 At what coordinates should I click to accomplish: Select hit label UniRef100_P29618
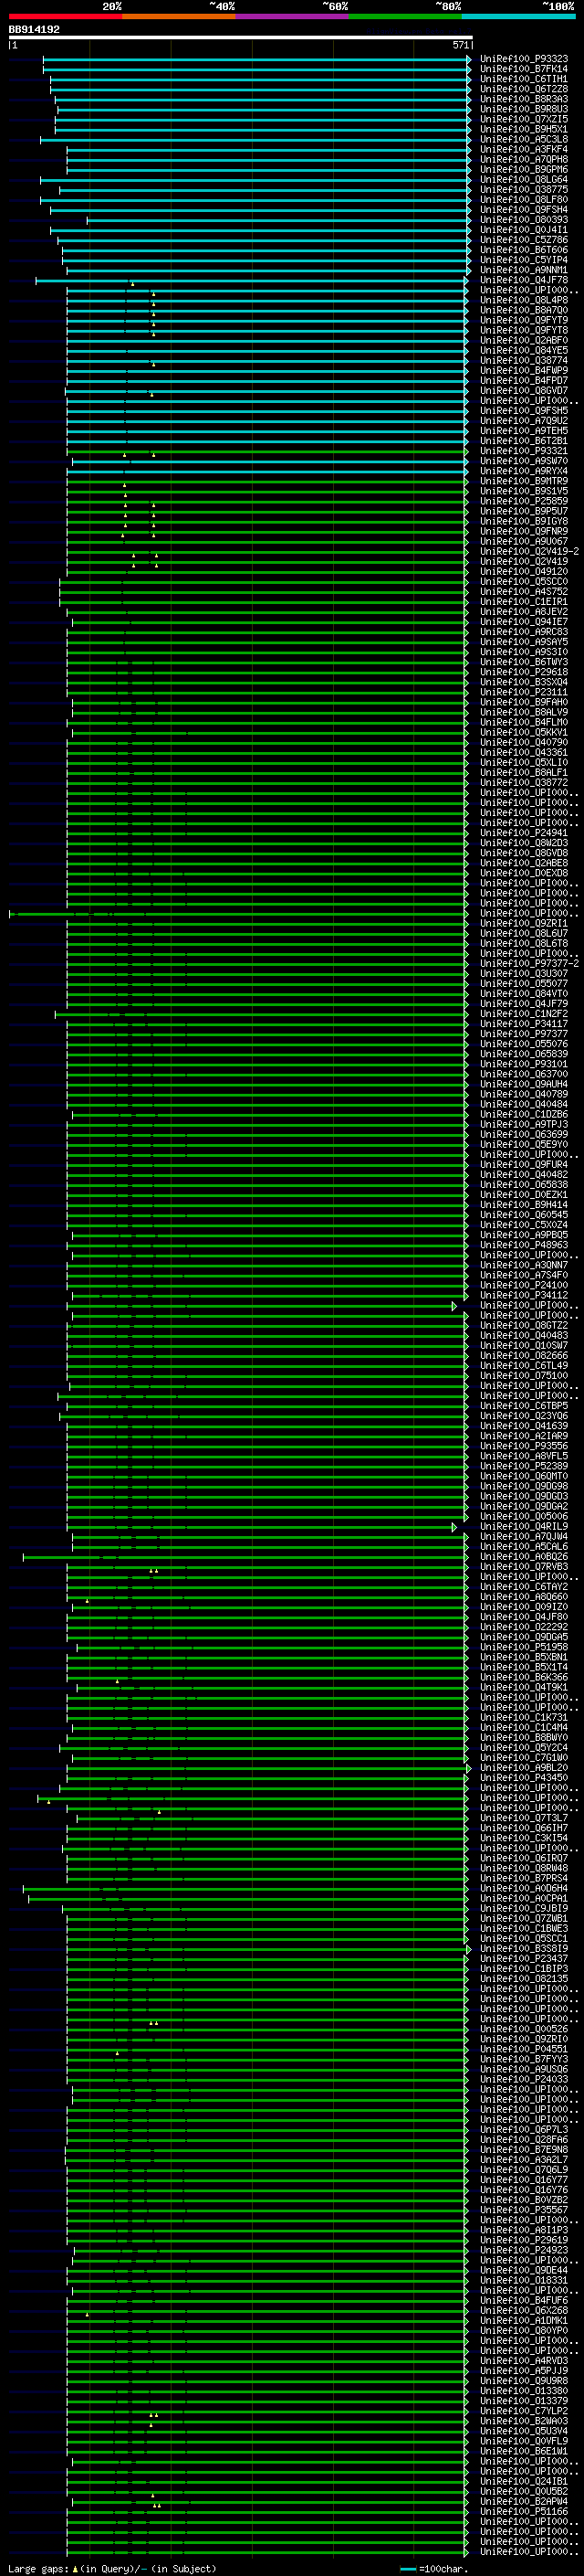524,672
